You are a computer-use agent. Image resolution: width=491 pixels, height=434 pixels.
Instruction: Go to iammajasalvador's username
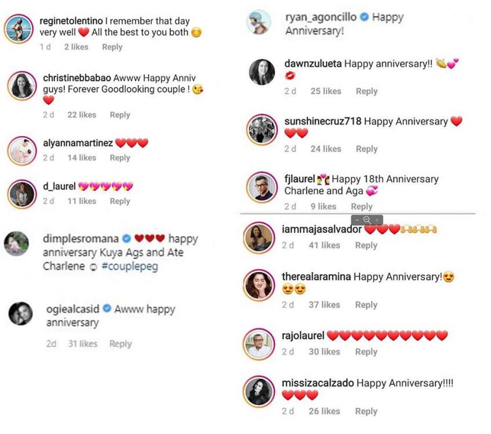pyautogui.click(x=322, y=229)
